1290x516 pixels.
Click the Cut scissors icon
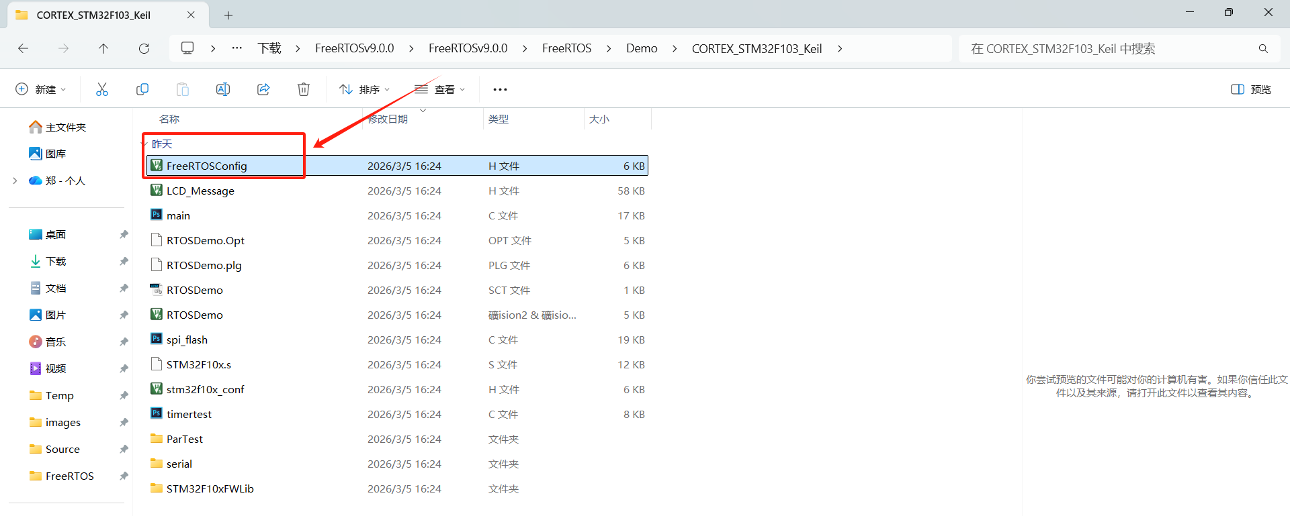tap(102, 89)
